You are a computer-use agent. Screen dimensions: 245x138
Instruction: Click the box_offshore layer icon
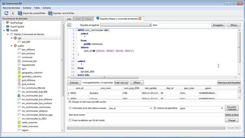click(19, 49)
